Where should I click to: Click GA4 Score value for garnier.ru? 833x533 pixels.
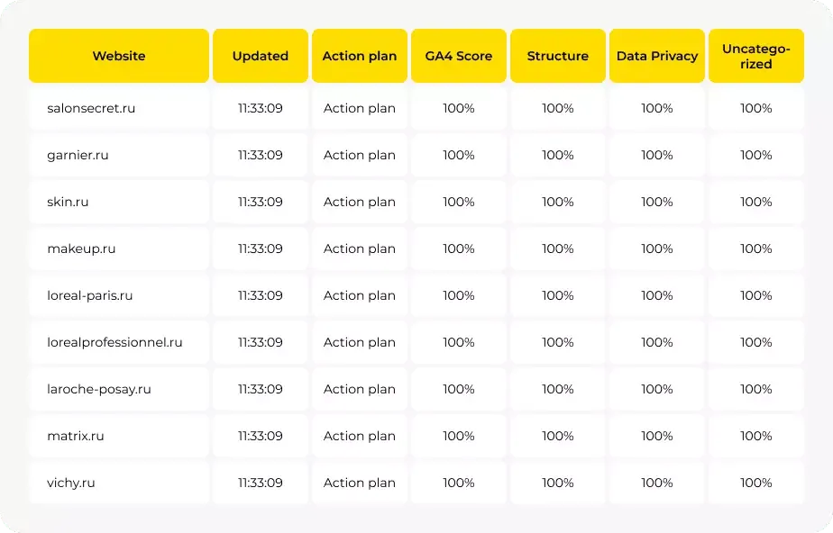tap(459, 155)
